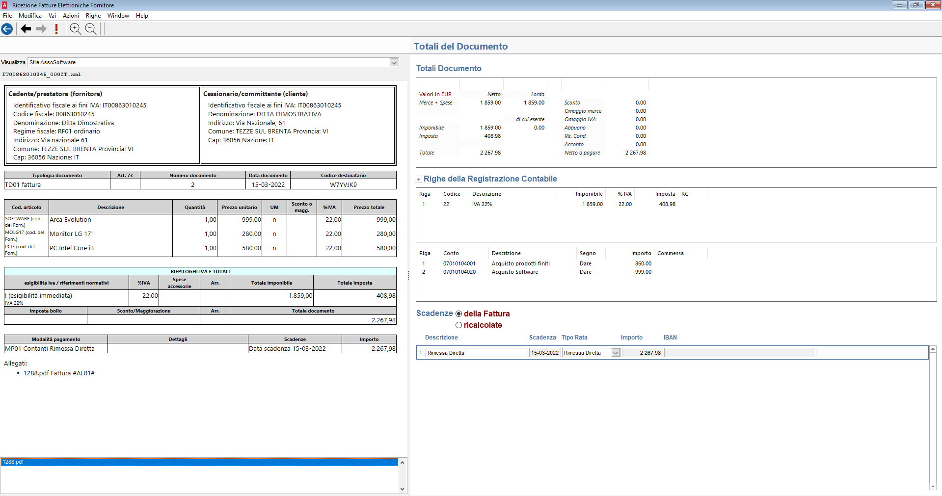
Task: Click the application icon in title bar
Action: (x=4, y=5)
